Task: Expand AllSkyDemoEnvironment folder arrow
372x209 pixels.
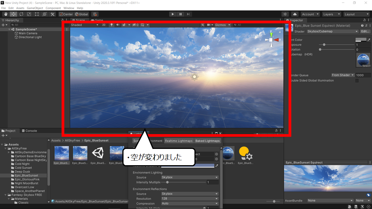Action: (9, 152)
